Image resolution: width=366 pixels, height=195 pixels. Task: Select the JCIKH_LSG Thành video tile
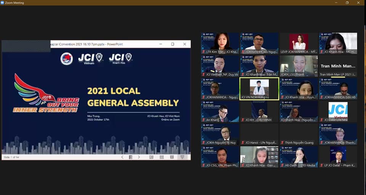click(299, 66)
